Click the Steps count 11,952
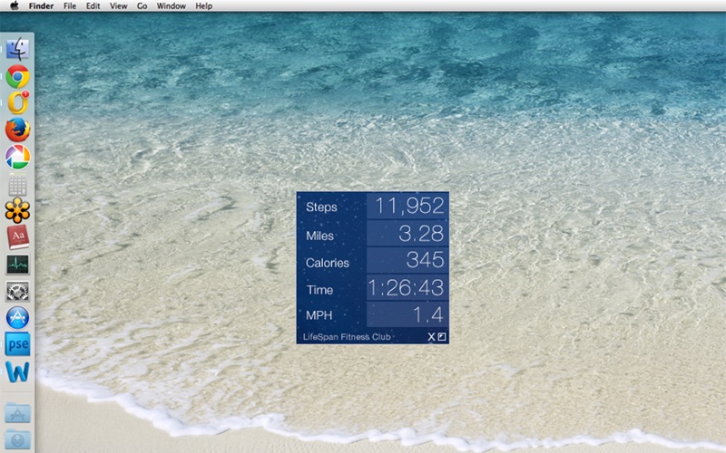Image resolution: width=726 pixels, height=453 pixels. [x=410, y=207]
